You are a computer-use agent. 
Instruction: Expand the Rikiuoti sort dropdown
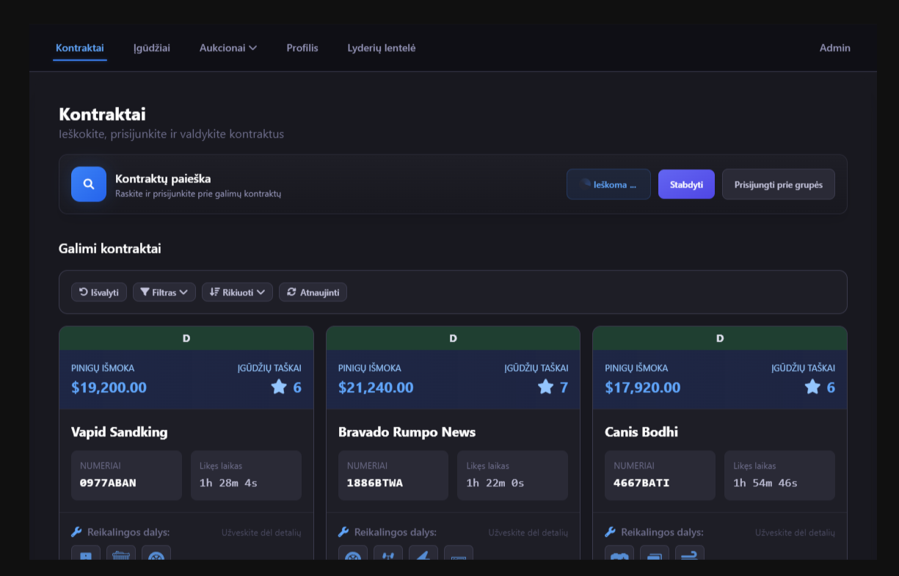237,292
